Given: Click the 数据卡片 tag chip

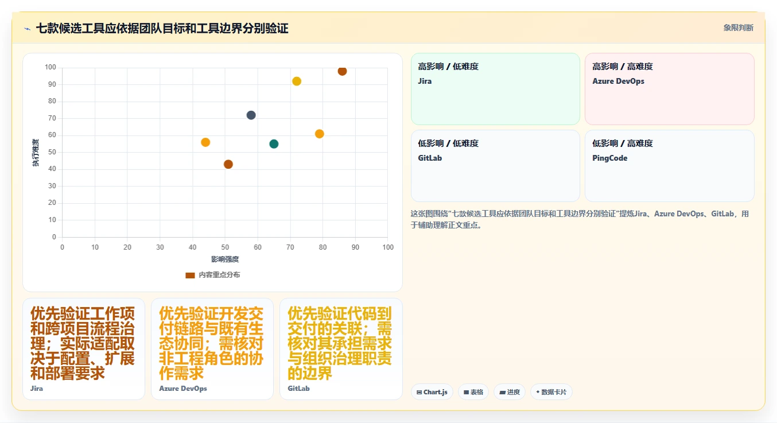Looking at the screenshot, I should pyautogui.click(x=551, y=392).
